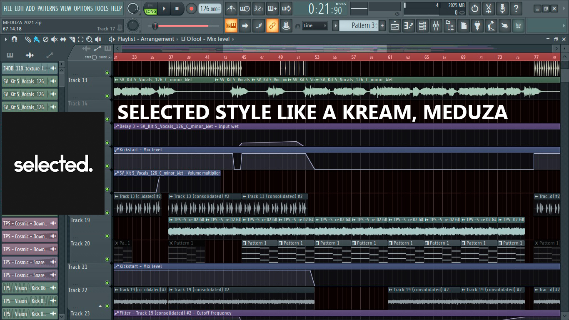Open the FILE menu

point(7,8)
